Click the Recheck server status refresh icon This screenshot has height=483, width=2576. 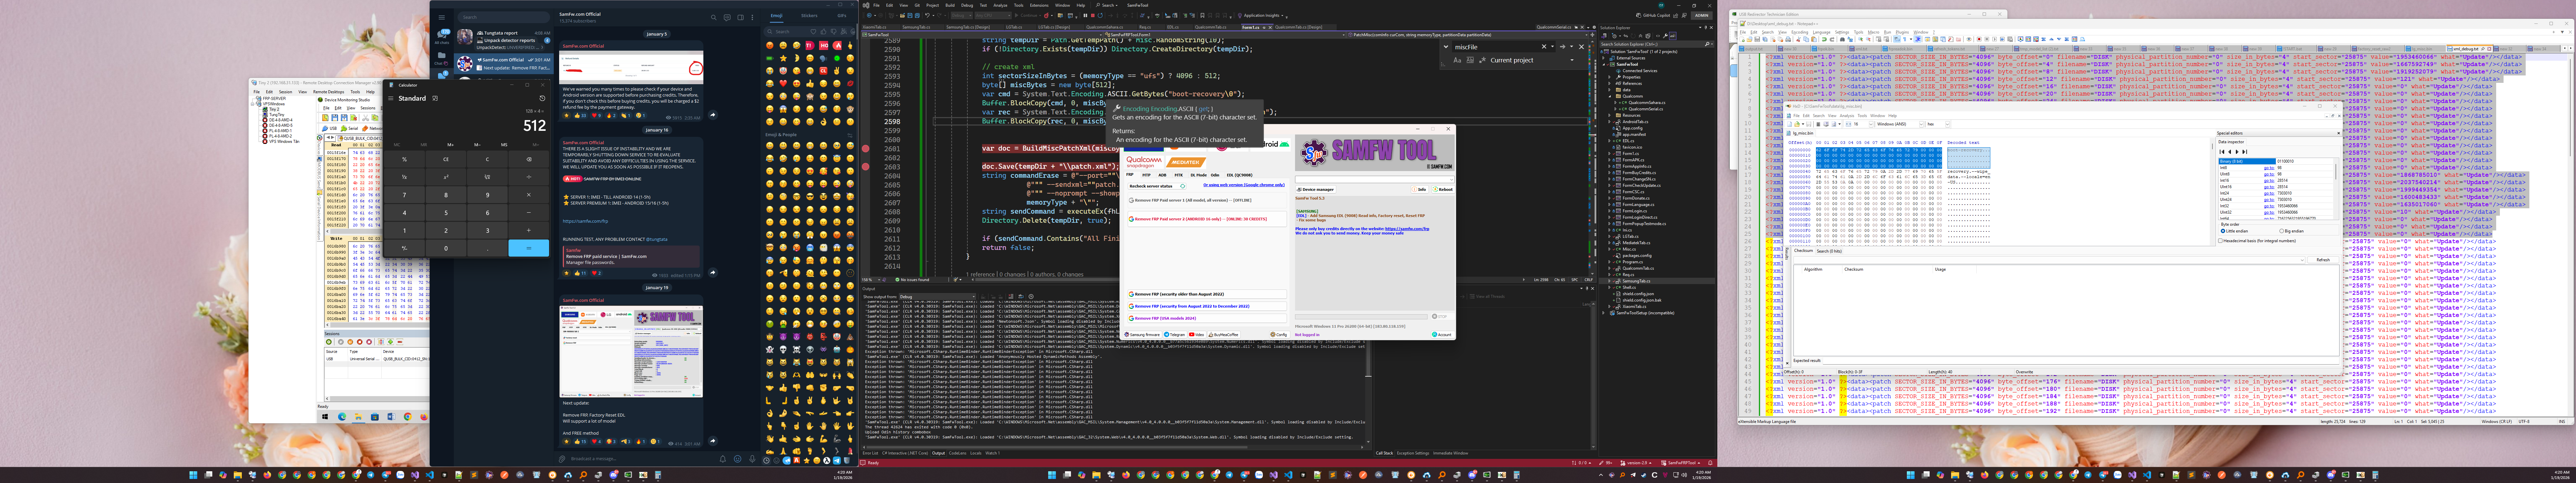1183,186
